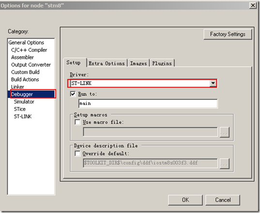Open ST-LINK category options

point(23,116)
